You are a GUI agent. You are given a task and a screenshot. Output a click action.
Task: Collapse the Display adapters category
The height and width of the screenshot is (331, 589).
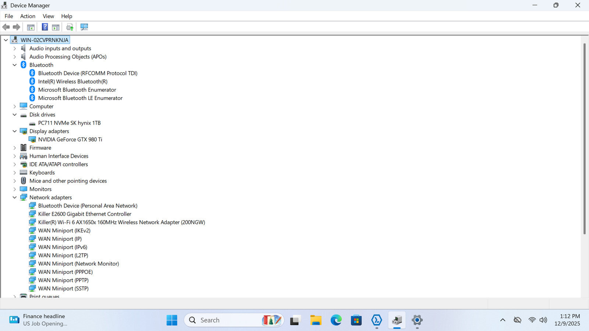point(15,131)
